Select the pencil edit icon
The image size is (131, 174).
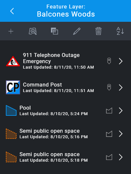click(x=77, y=31)
